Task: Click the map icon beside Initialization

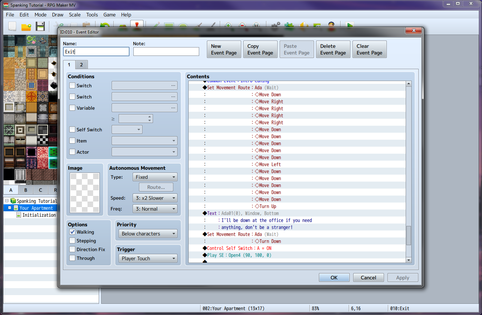Action: point(19,215)
